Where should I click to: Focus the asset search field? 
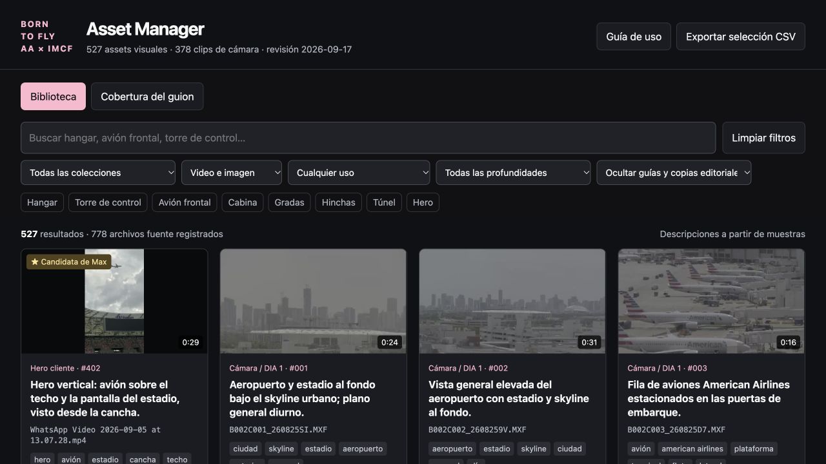click(x=368, y=138)
